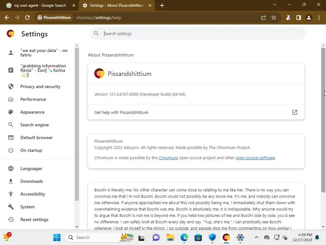Open File Explorer from the taskbar
This screenshot has height=245, width=326.
(170, 237)
